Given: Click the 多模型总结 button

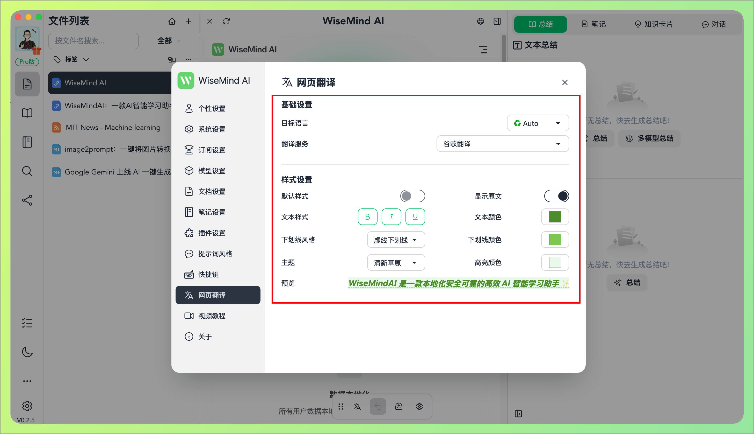Looking at the screenshot, I should pos(649,138).
